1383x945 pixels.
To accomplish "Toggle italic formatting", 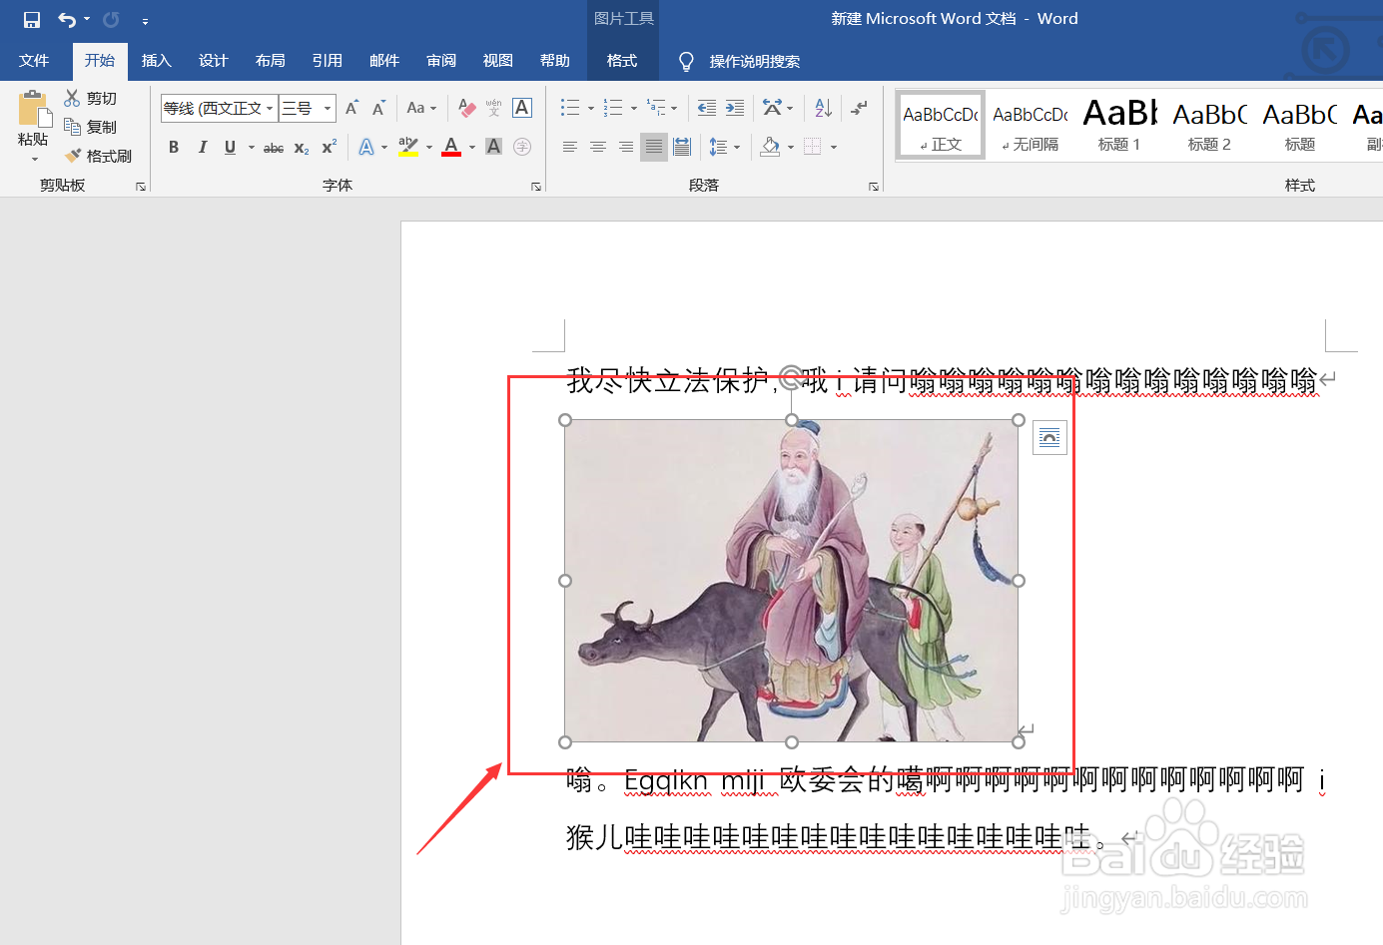I will point(203,147).
